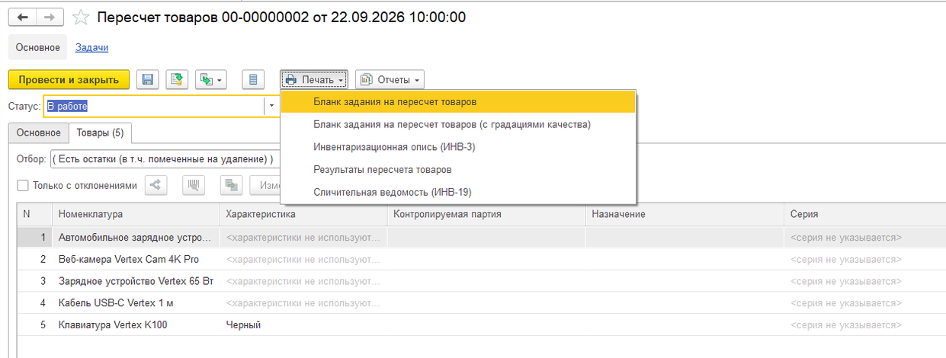Open the Задачи link
The width and height of the screenshot is (946, 358).
(91, 47)
